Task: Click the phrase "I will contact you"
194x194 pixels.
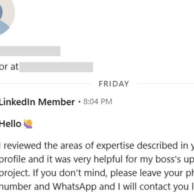Action: tap(154, 187)
